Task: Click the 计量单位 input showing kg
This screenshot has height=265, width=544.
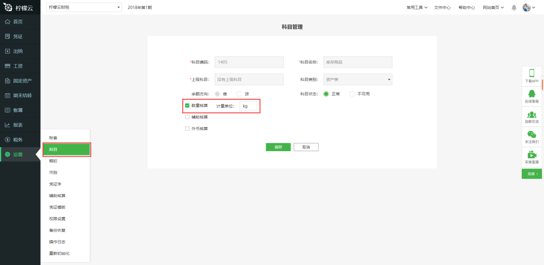Action: coord(248,106)
